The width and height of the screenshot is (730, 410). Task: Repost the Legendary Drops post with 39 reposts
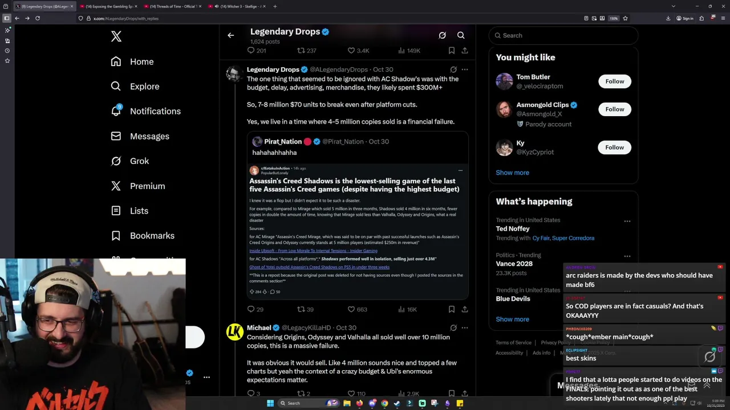tap(305, 309)
